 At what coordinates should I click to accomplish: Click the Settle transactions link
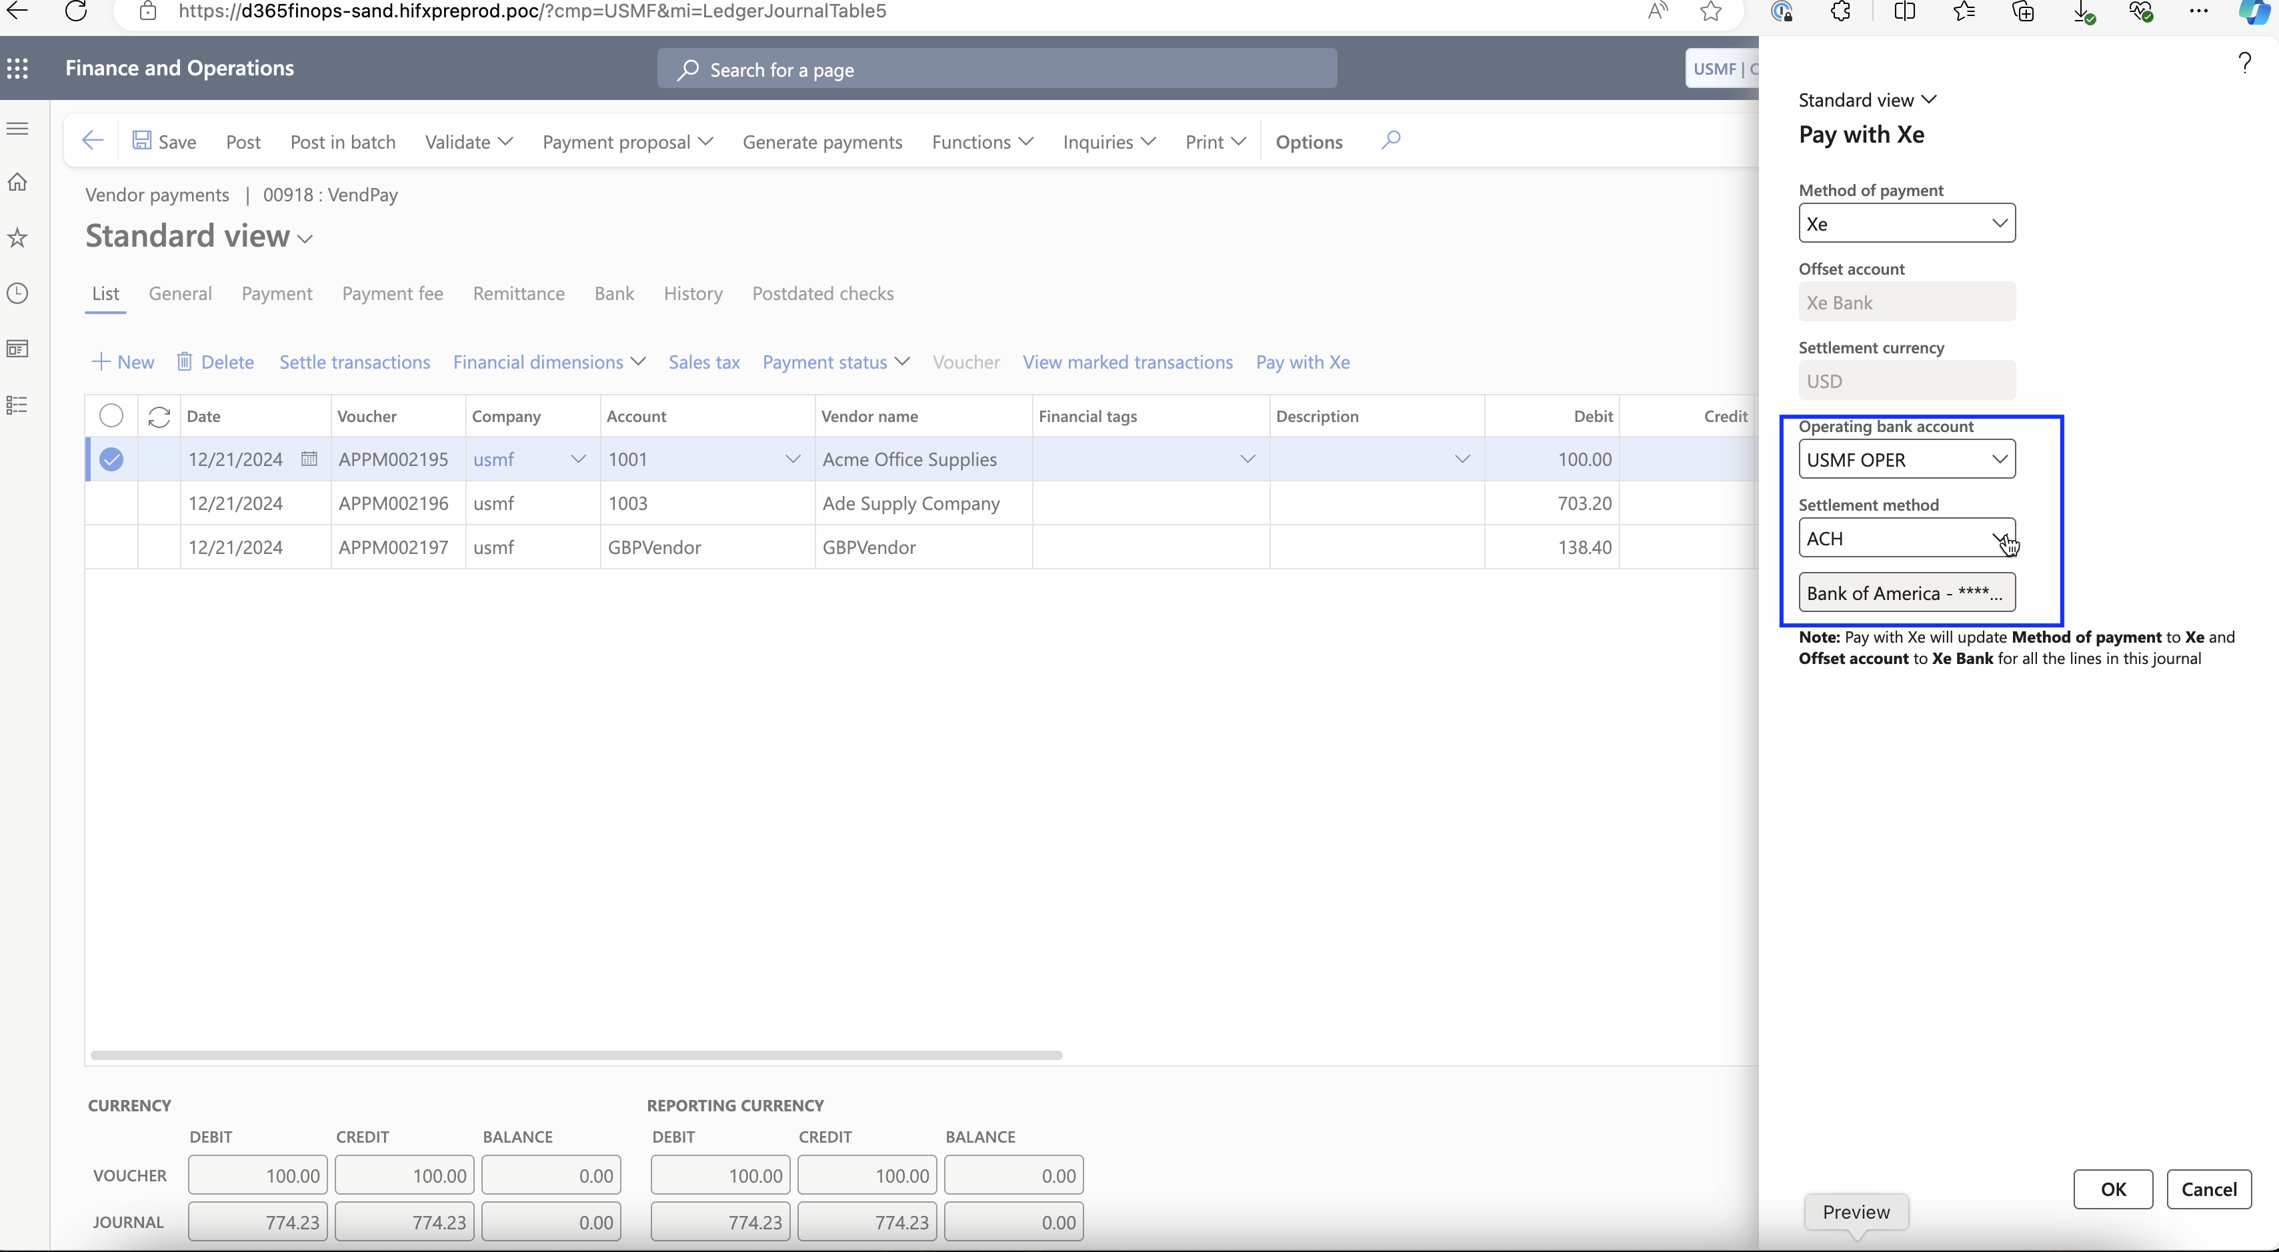[x=355, y=362]
